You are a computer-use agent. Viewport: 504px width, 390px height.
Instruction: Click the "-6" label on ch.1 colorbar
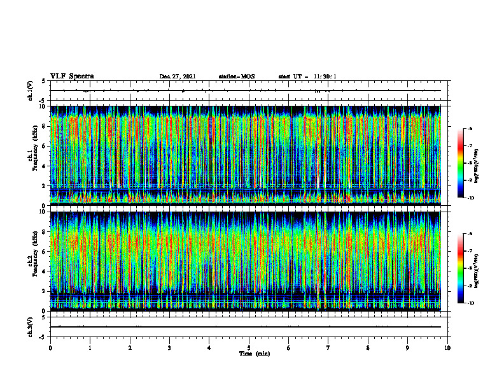(x=470, y=128)
